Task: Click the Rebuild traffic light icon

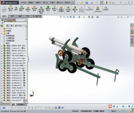Action: (107, 3)
